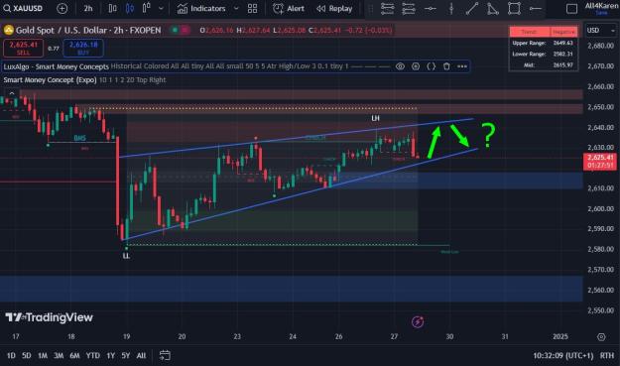Open indicator templates grid icon
Viewport: 620px width, 366px height.
click(x=252, y=8)
